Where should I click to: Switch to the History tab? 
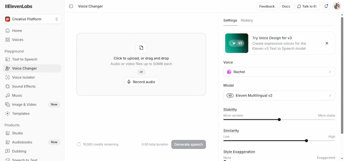pos(246,20)
